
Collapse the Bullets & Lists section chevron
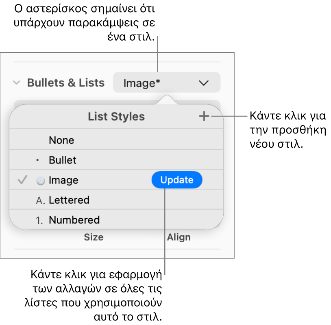click(17, 83)
